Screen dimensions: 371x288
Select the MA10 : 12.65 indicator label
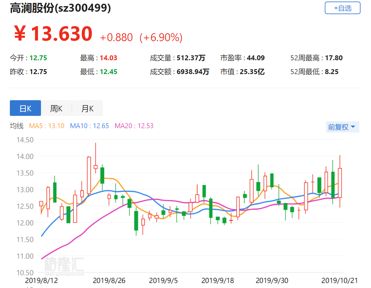coord(89,126)
